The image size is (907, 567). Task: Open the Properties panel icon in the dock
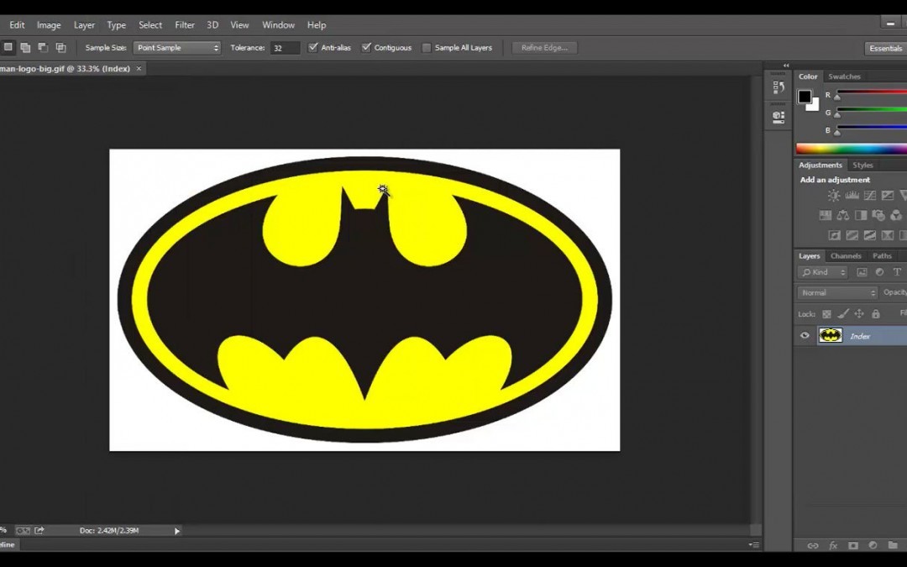(779, 117)
